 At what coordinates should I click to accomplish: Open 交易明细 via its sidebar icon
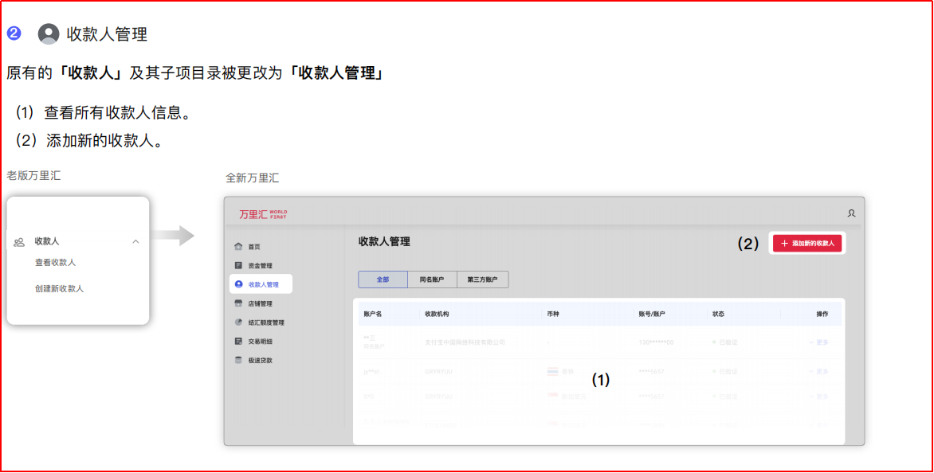[x=237, y=342]
